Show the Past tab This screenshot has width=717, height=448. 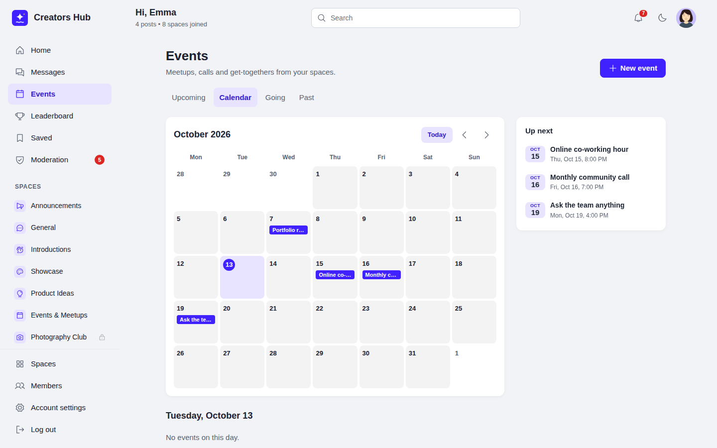pos(307,98)
